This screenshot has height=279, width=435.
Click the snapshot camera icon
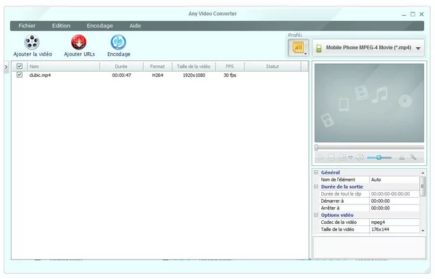[342, 157]
